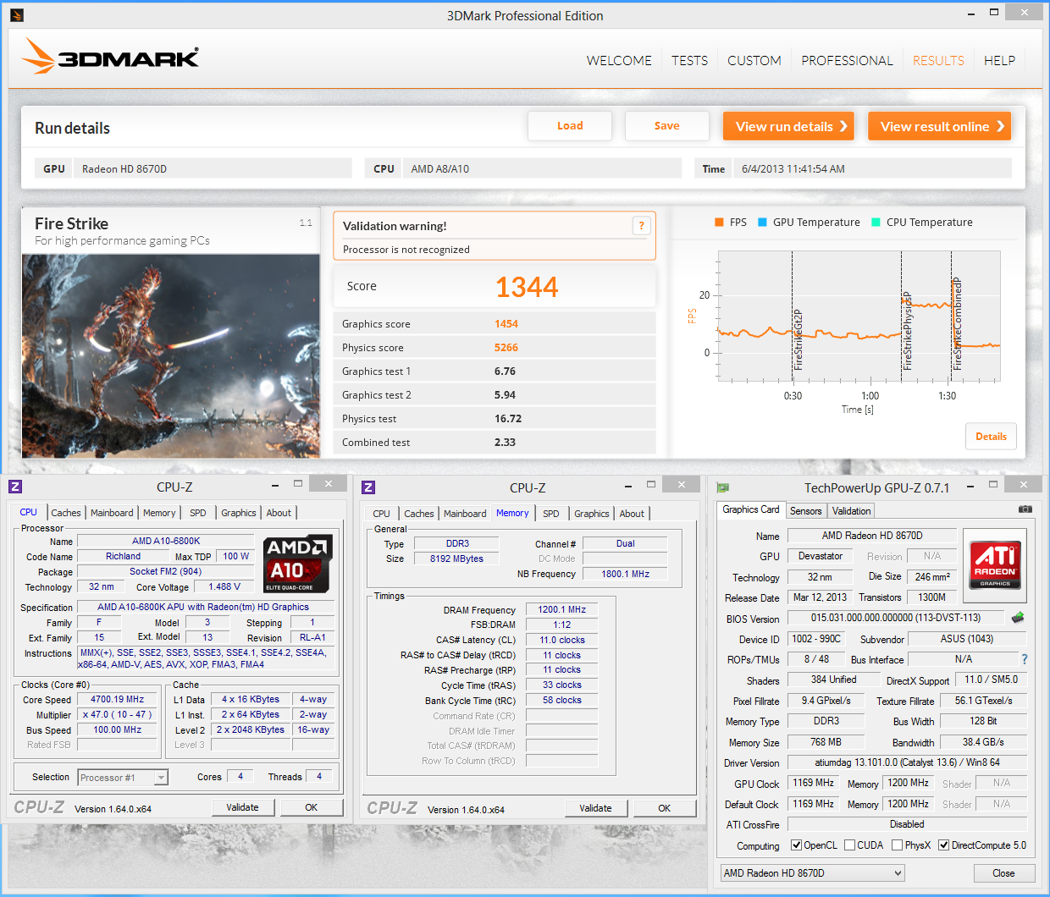Open AMD Radeon HD 8670D GPU dropdown
Image resolution: width=1050 pixels, height=897 pixels.
pyautogui.click(x=813, y=873)
